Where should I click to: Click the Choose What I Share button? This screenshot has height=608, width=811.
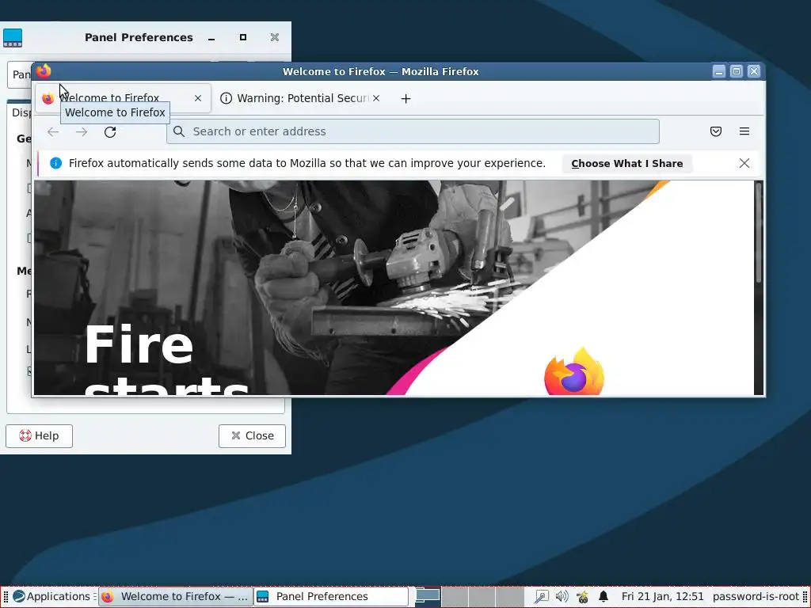627,163
